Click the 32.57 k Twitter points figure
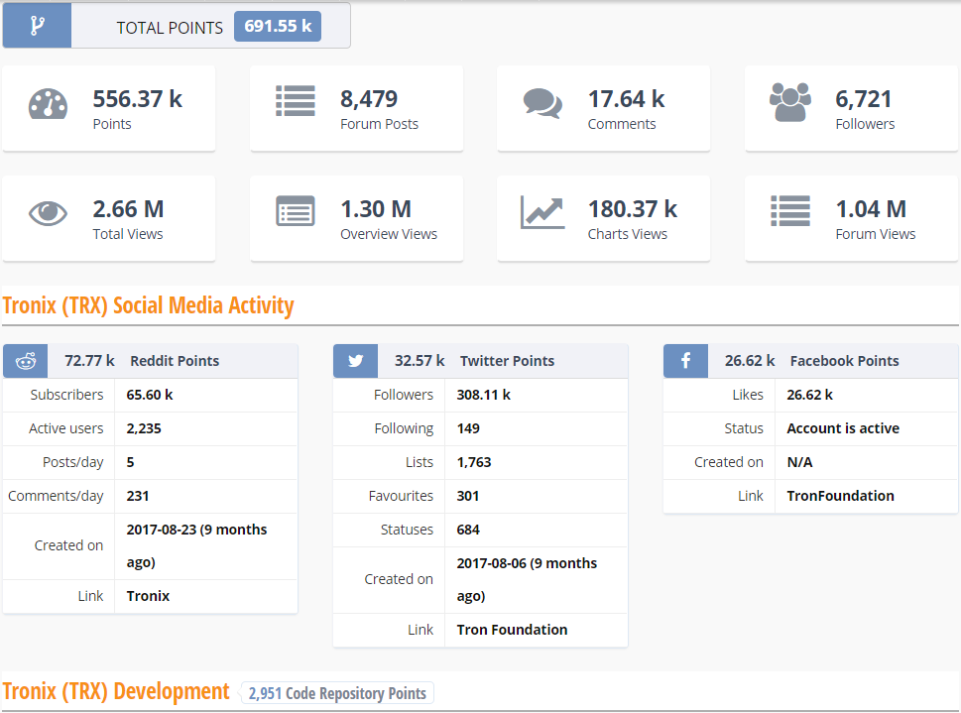961x713 pixels. pos(420,361)
